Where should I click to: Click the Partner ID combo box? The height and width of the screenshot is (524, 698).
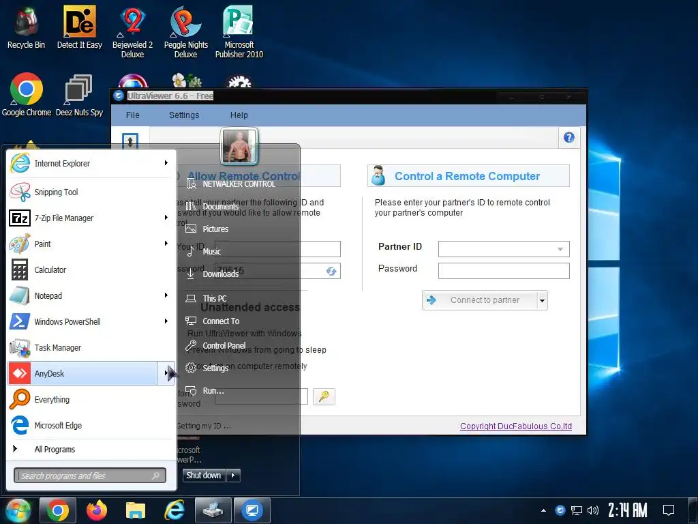coord(504,249)
